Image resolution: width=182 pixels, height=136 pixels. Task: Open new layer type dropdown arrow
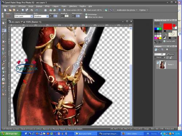(158, 50)
